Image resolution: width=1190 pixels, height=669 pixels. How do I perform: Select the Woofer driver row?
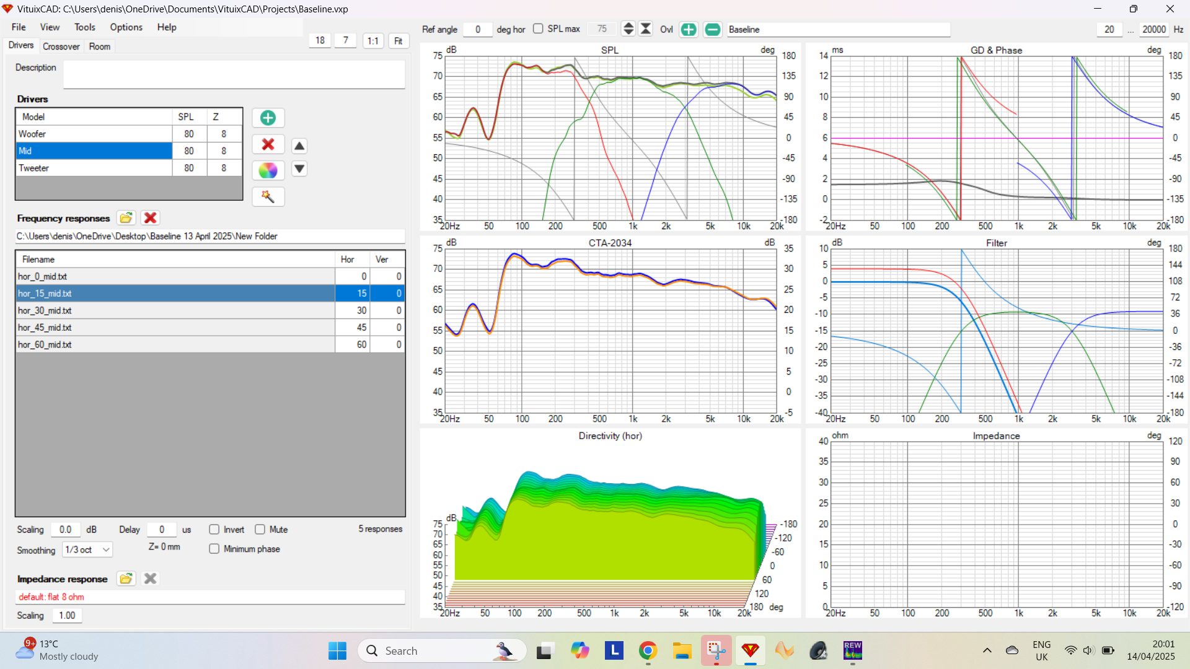coord(129,134)
